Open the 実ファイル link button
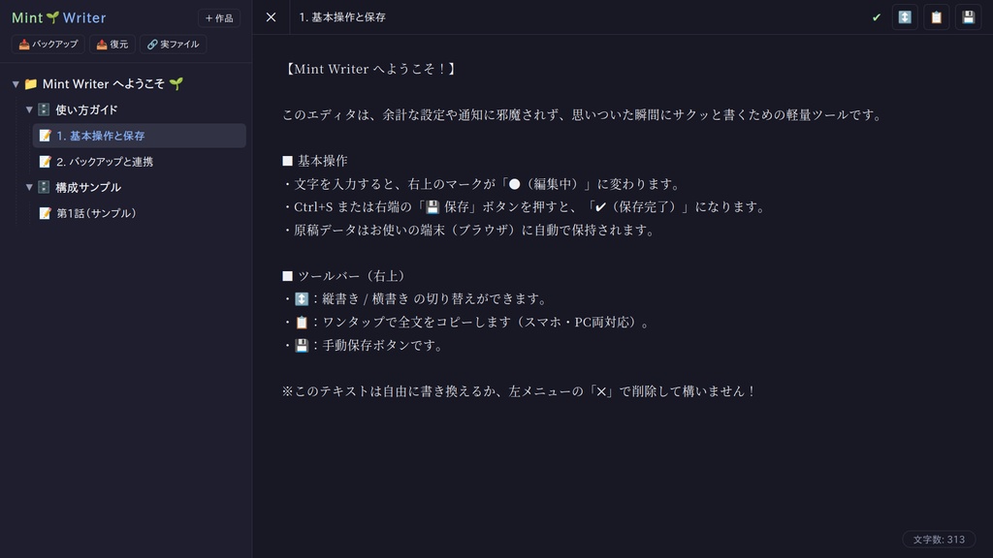The height and width of the screenshot is (558, 993). (174, 45)
